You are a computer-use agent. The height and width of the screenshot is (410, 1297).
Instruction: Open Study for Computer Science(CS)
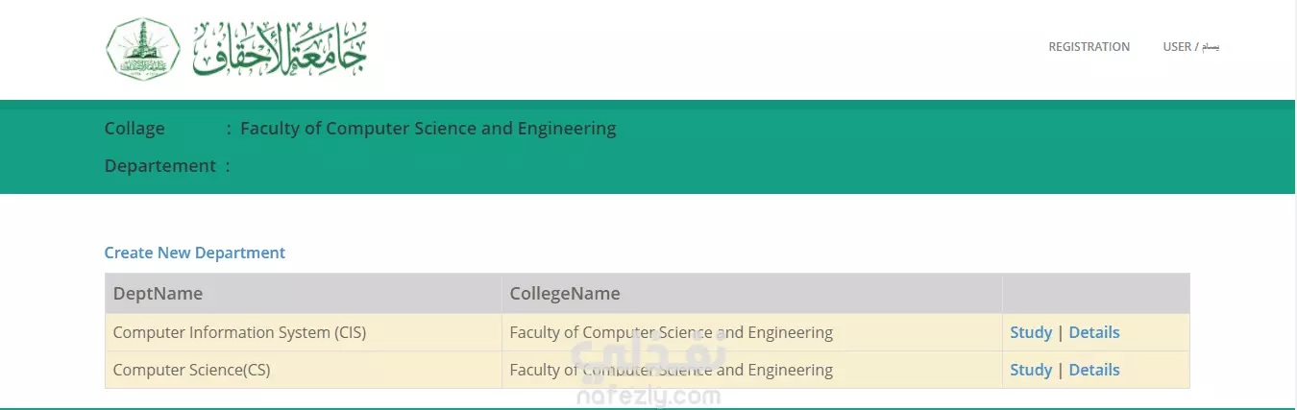coord(1031,370)
